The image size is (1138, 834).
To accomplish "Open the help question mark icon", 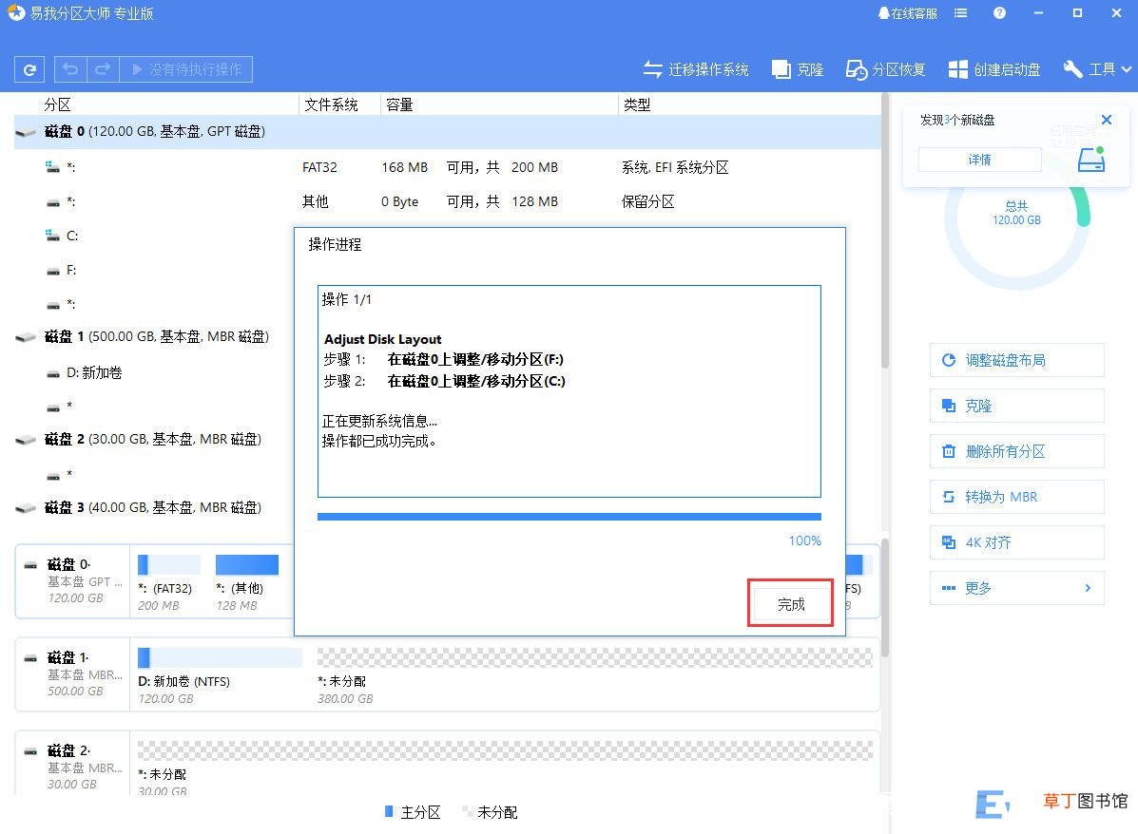I will point(999,13).
